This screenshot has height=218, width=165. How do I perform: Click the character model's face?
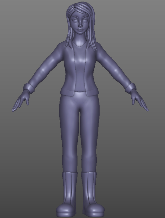click(x=80, y=23)
